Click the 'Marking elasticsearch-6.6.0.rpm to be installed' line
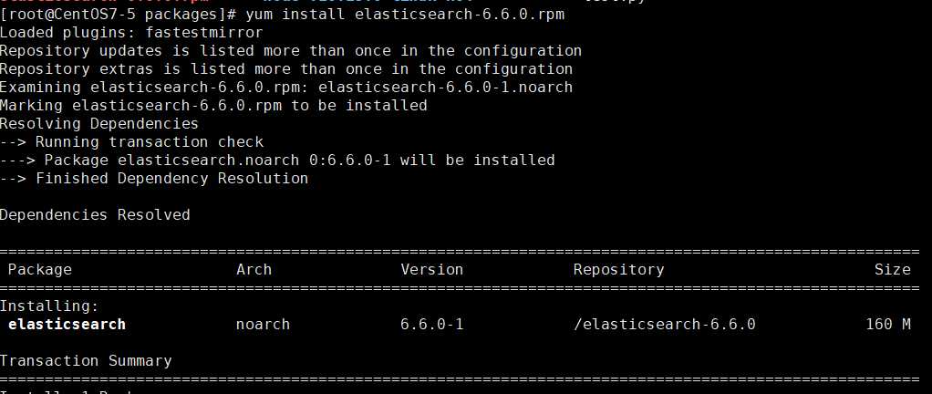Screen dimensions: 932x394 coord(213,106)
